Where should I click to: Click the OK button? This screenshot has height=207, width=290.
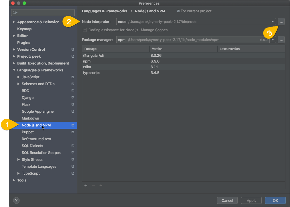[275, 200]
